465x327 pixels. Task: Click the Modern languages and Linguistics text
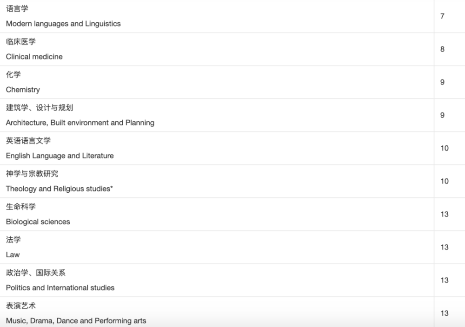pos(63,24)
